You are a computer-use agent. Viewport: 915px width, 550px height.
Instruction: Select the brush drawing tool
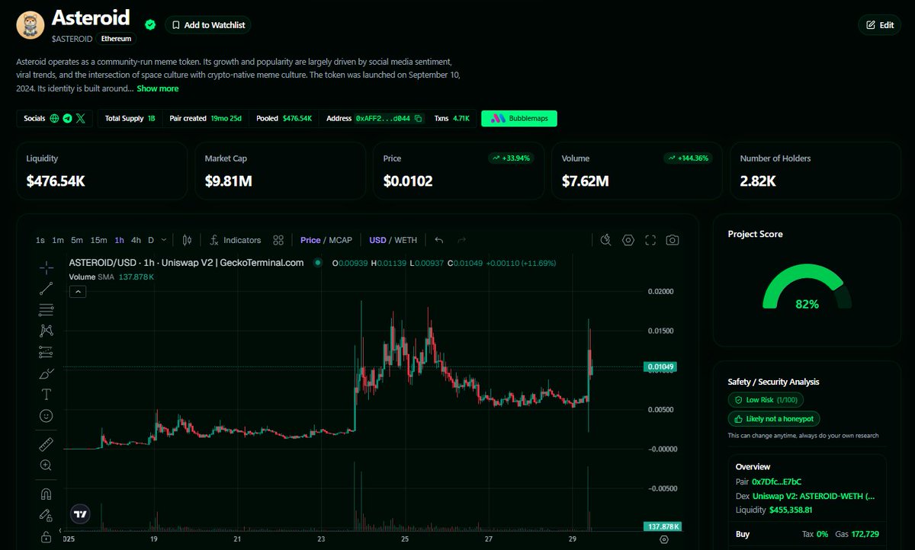tap(47, 373)
